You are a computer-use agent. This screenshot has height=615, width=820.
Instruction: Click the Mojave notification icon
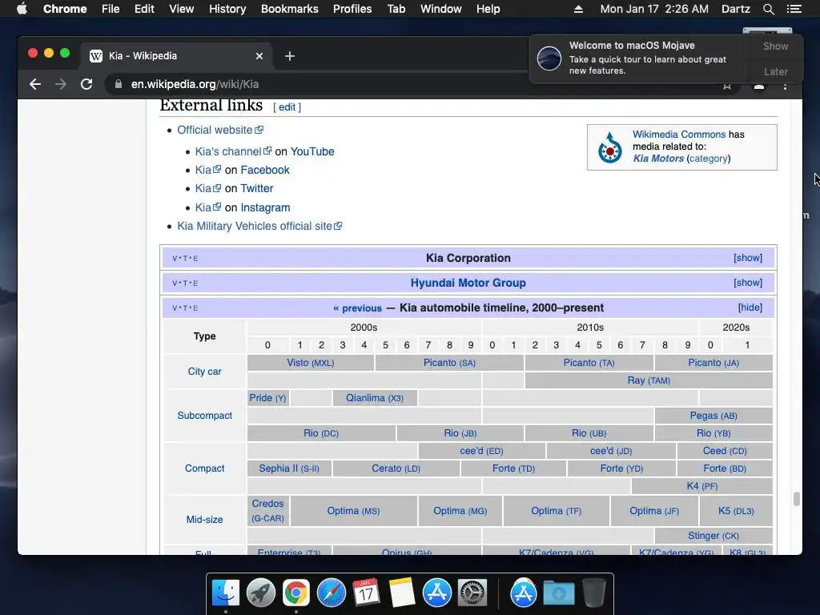(x=549, y=58)
